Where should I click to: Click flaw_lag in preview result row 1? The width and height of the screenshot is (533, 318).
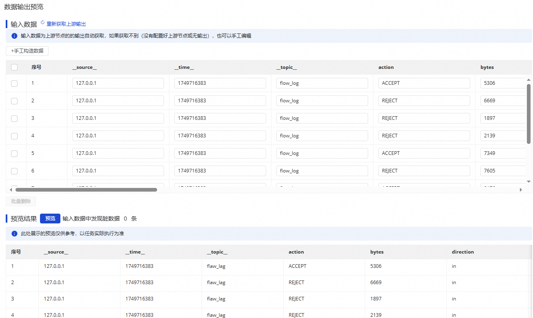click(216, 266)
